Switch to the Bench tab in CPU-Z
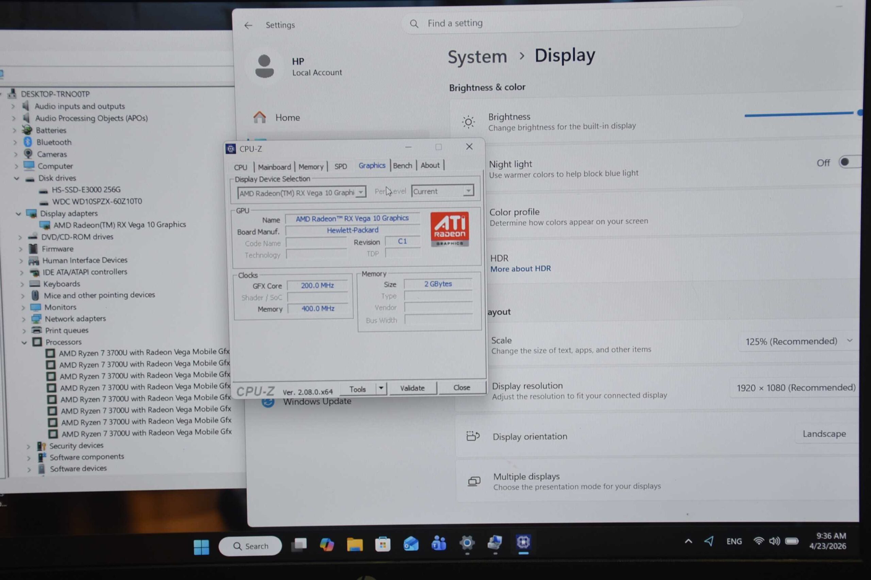Image resolution: width=871 pixels, height=580 pixels. click(402, 165)
